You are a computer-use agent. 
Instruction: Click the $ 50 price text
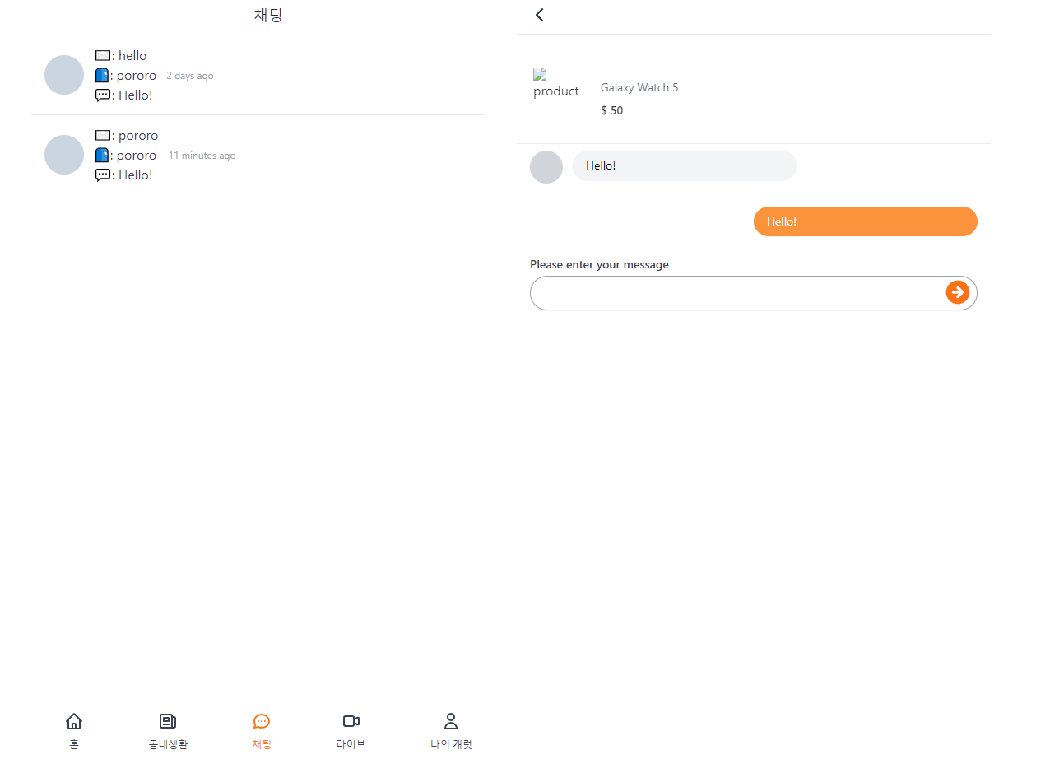(611, 110)
